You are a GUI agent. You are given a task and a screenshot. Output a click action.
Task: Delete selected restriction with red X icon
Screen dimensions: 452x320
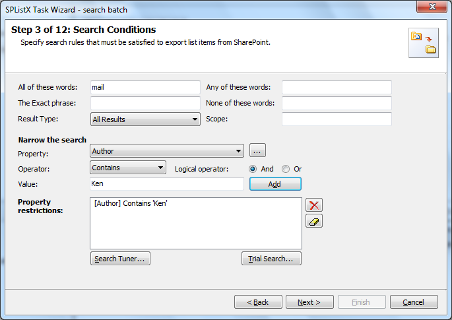[x=314, y=205]
